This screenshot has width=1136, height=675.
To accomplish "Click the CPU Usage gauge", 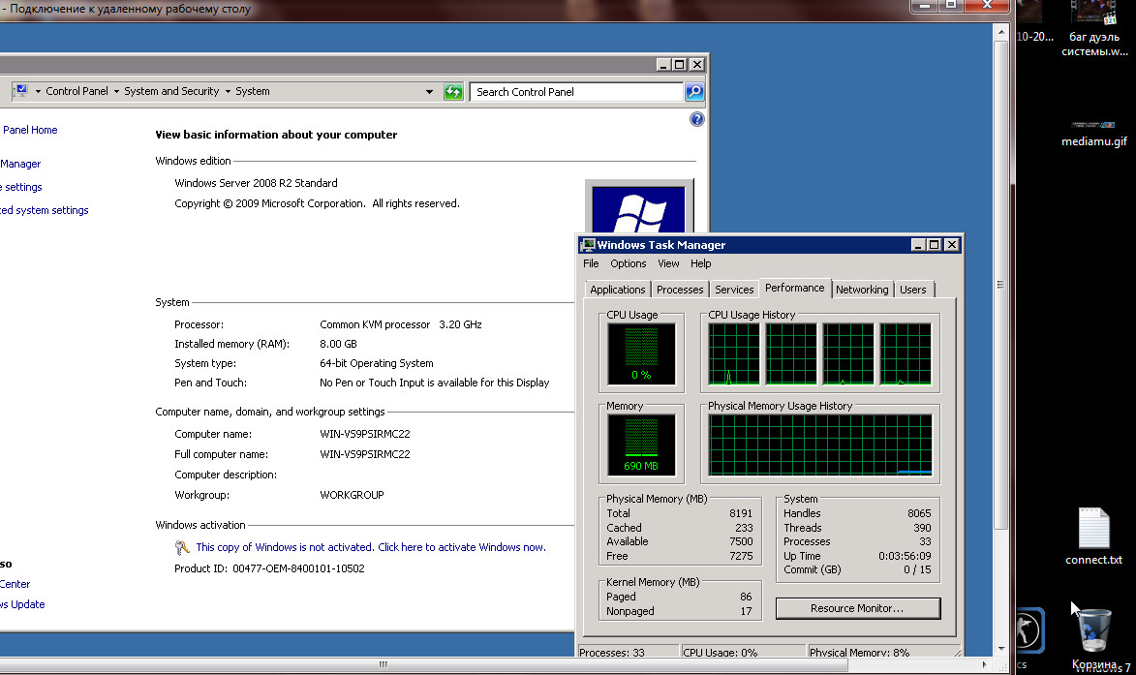I will [x=641, y=354].
